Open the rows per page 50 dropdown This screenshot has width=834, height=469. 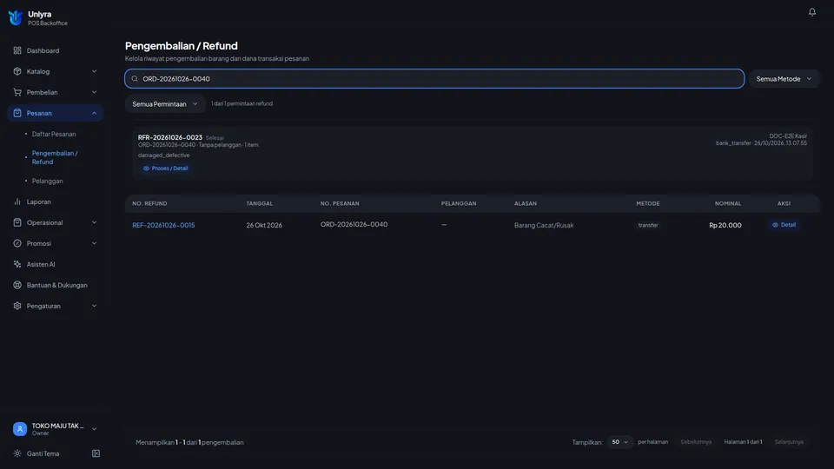point(619,442)
